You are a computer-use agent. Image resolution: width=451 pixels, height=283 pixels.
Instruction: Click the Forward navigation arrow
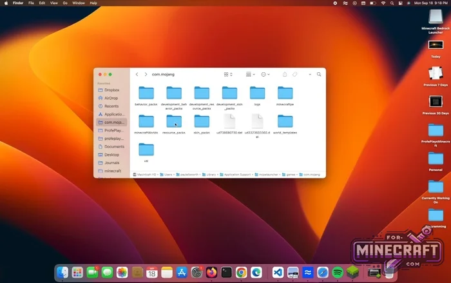click(146, 75)
